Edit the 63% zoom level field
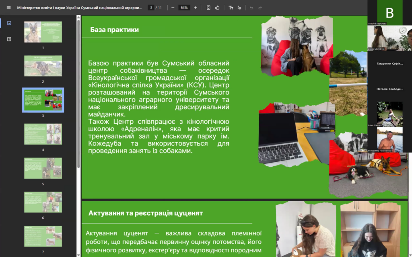 184,8
